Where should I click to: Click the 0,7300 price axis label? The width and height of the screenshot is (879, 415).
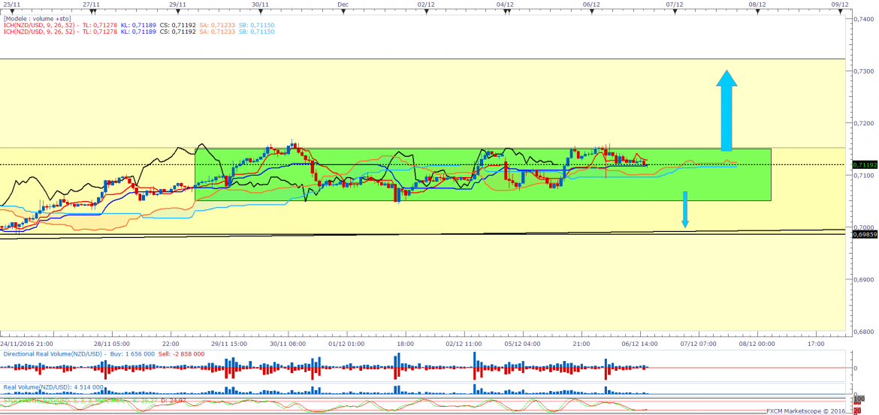tap(865, 71)
